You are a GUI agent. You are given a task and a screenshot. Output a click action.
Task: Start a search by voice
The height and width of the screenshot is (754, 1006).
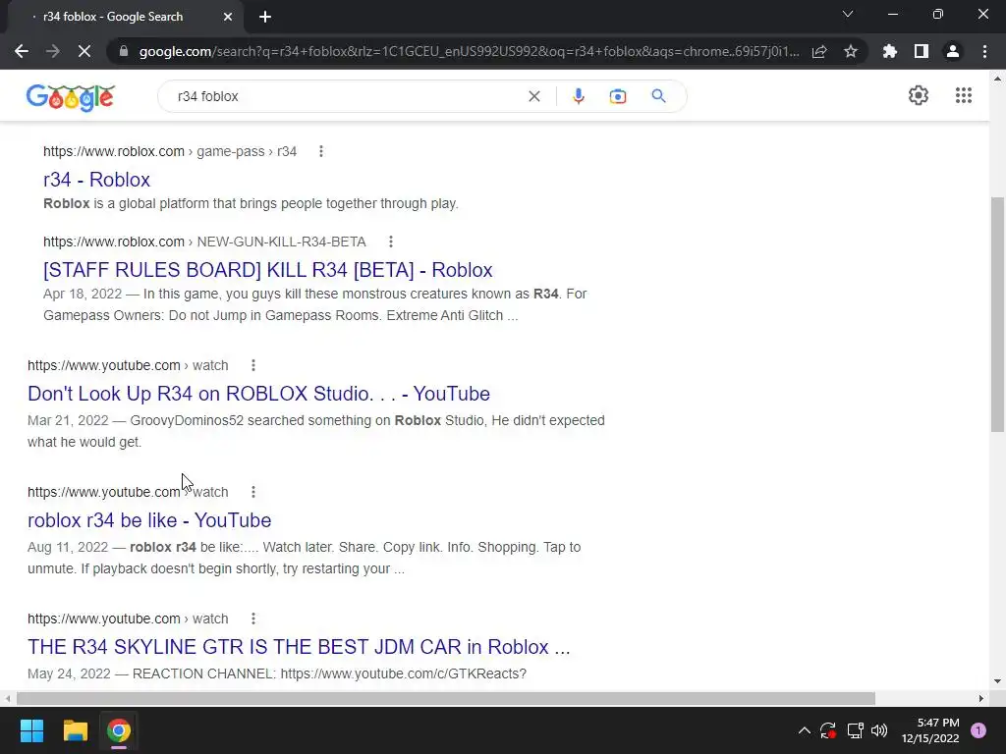click(578, 96)
